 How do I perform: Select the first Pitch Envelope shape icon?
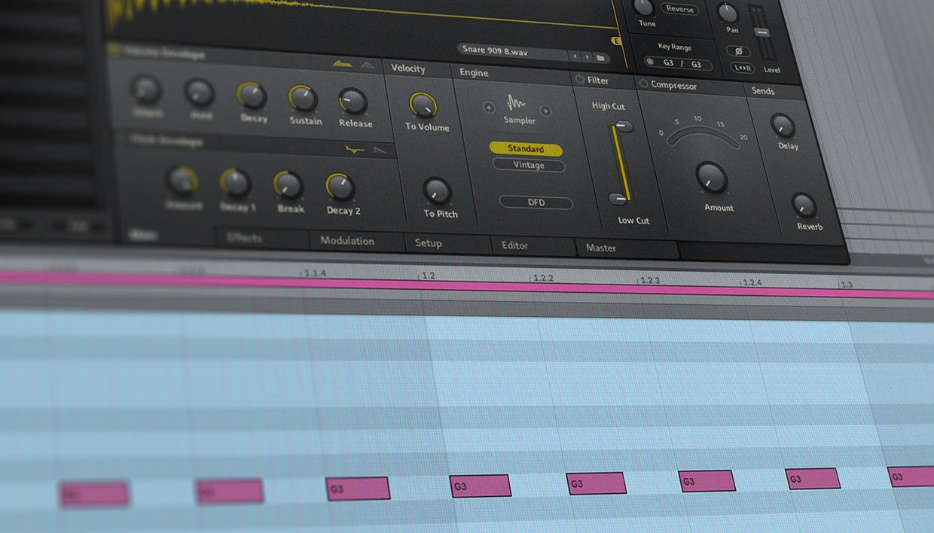pos(356,149)
